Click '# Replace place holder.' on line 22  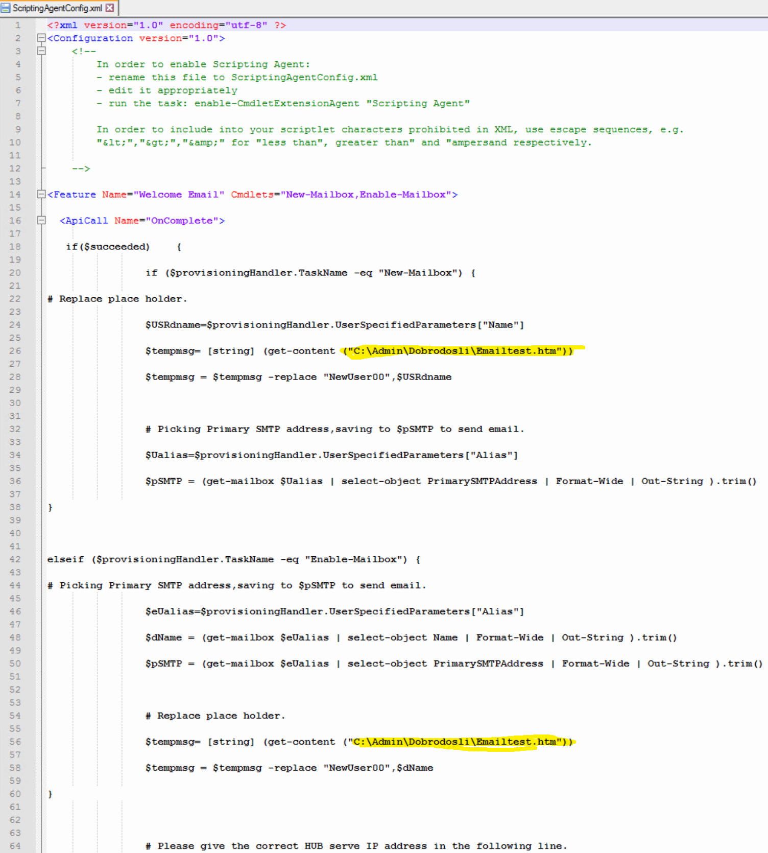(x=117, y=299)
